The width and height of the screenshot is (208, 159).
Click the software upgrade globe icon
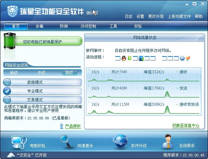point(120,141)
